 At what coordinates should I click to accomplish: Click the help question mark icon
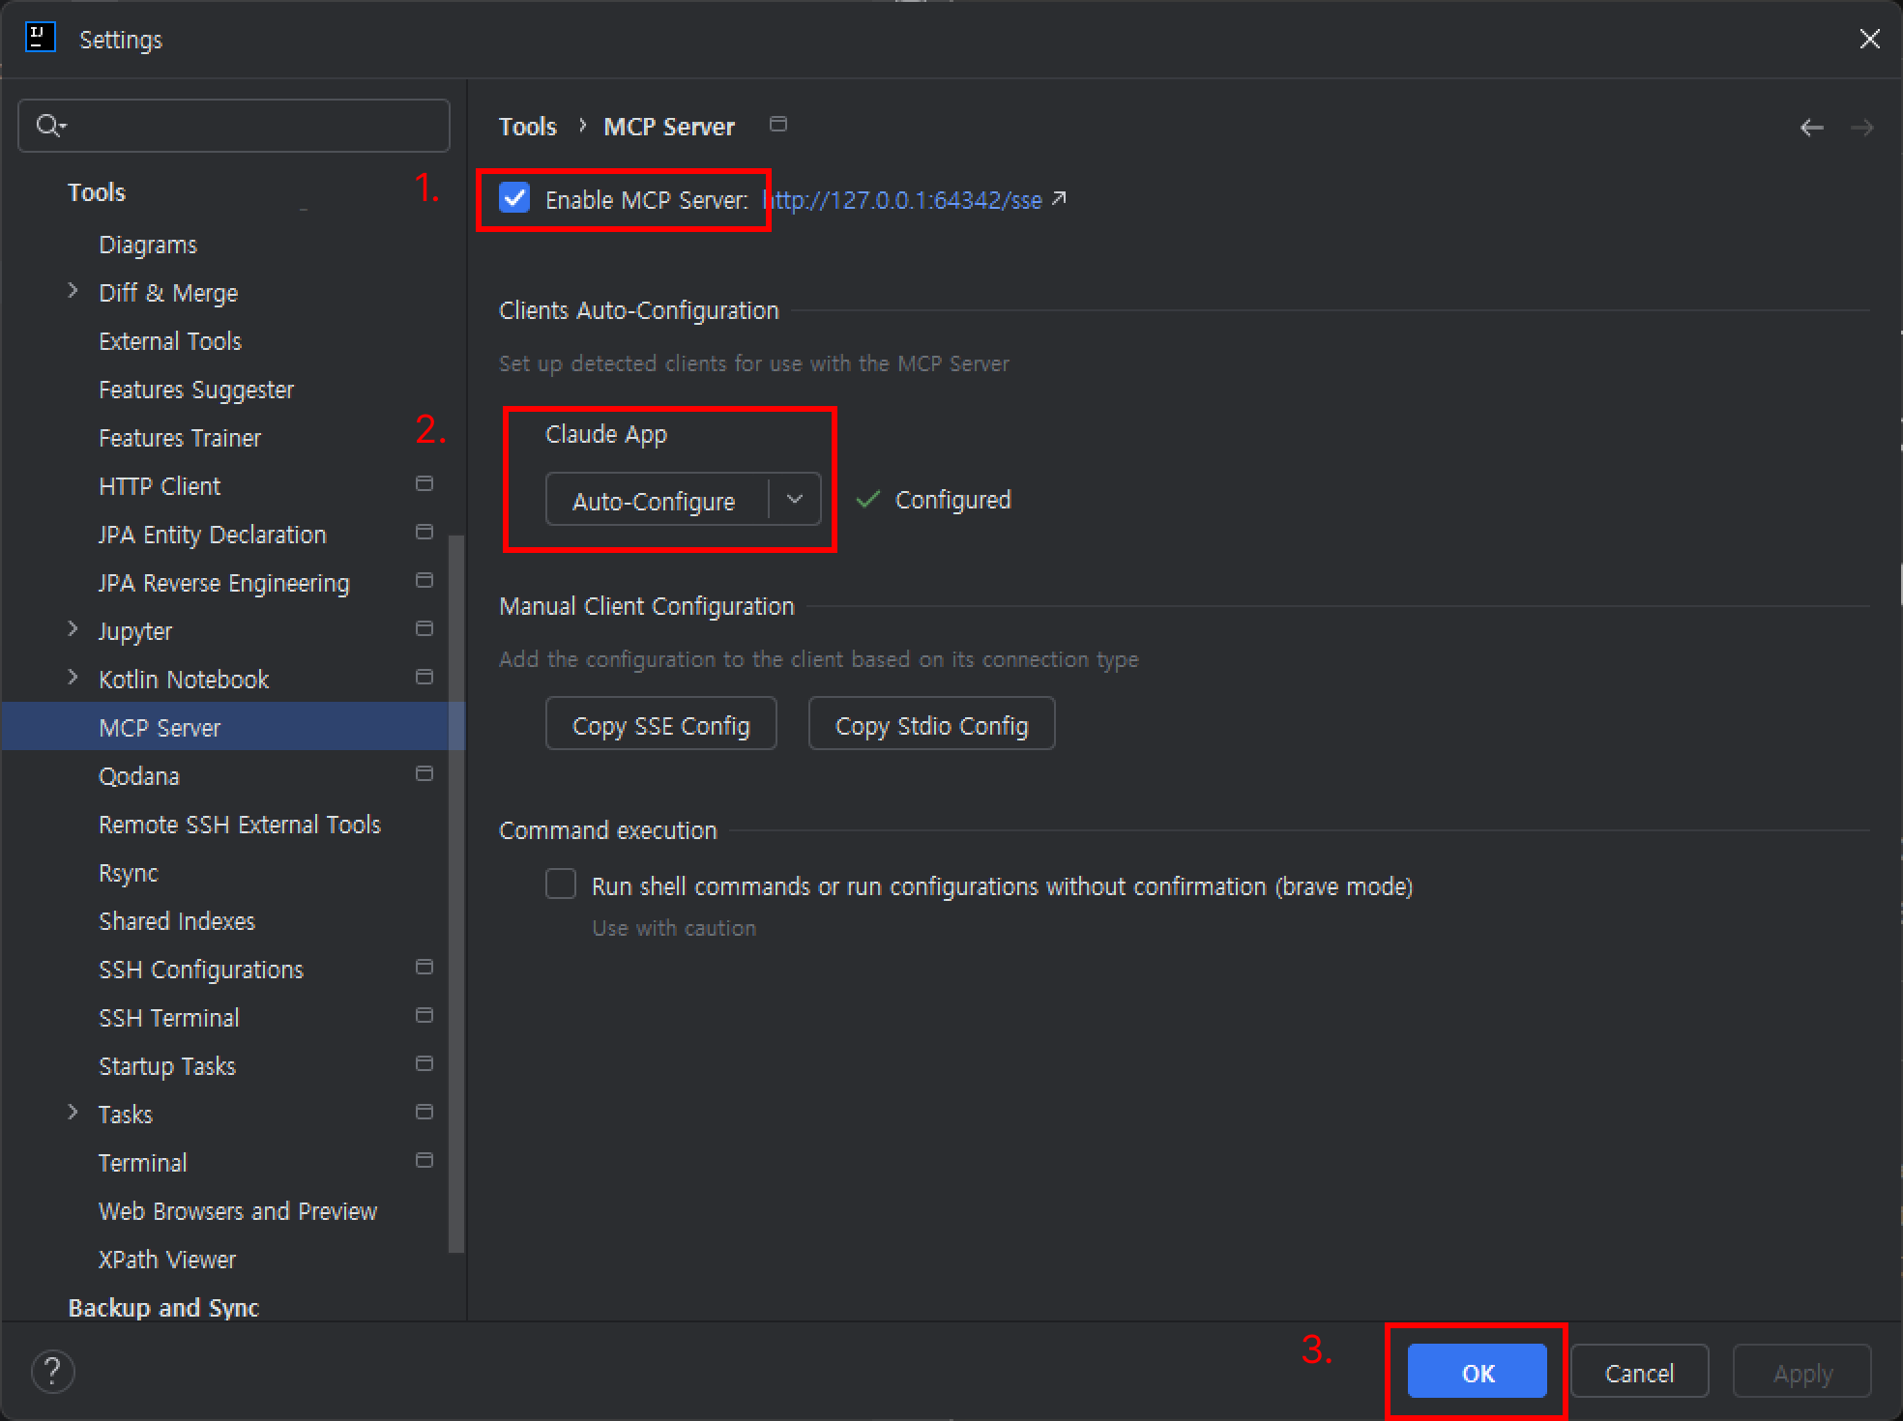(x=52, y=1371)
